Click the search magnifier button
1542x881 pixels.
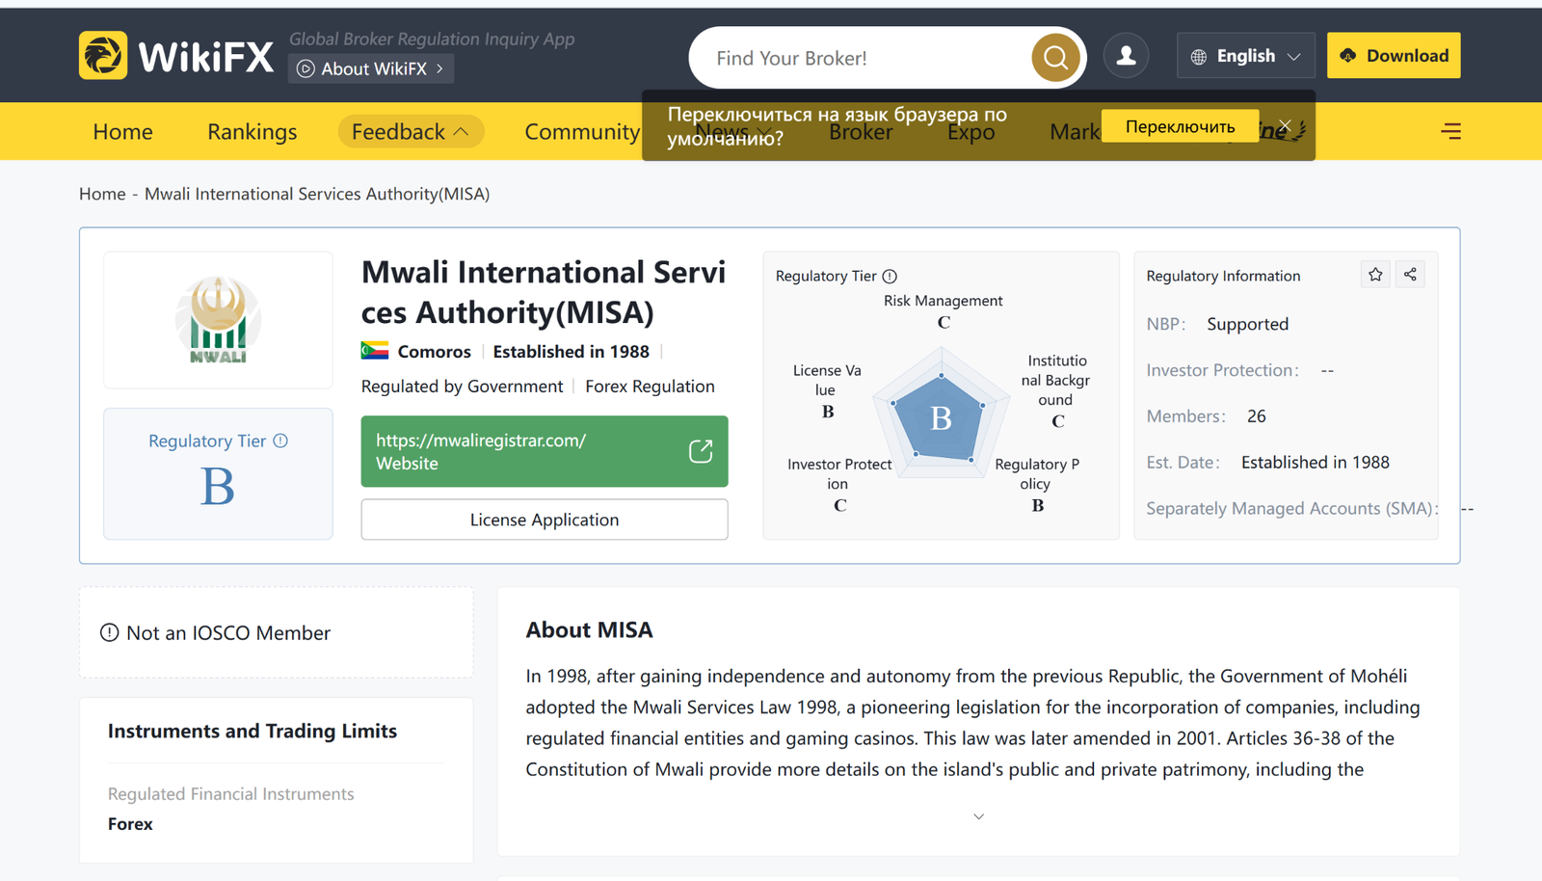(x=1055, y=58)
